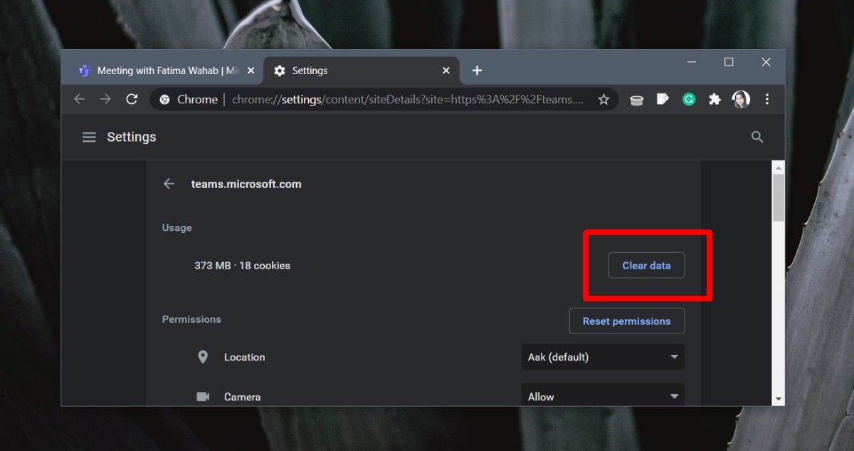This screenshot has width=854, height=451.
Task: Bookmark this page using the star icon
Action: point(603,99)
